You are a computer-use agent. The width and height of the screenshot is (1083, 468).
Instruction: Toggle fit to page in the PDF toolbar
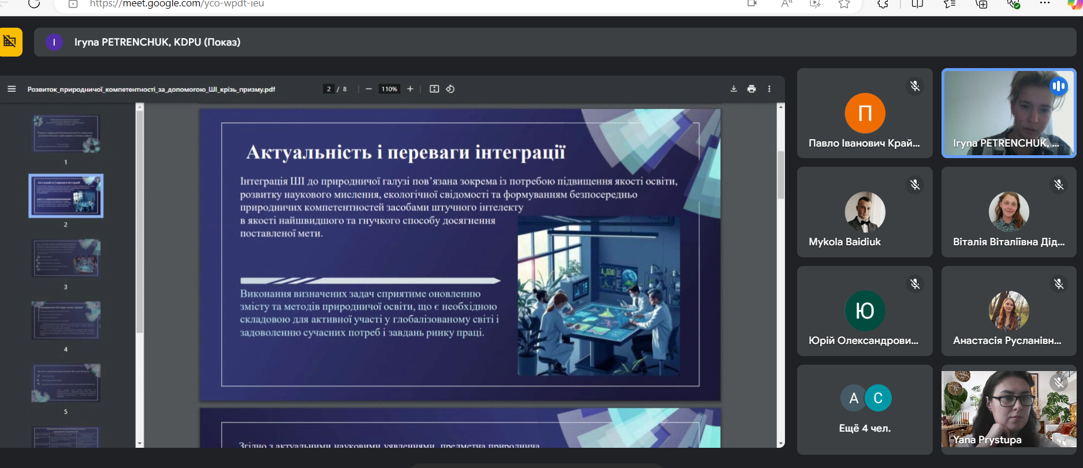point(434,89)
